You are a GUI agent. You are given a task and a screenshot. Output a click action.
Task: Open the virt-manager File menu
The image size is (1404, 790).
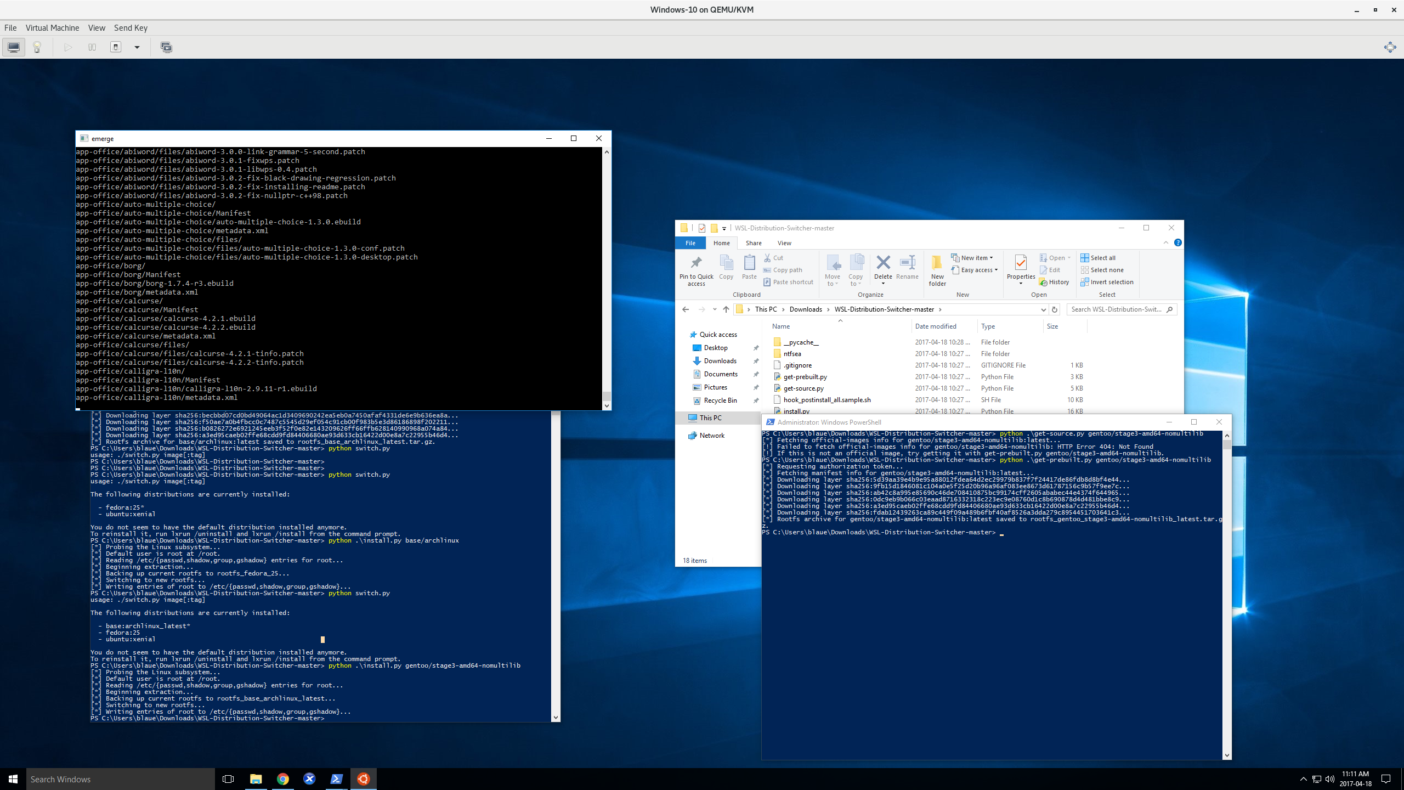[x=10, y=28]
